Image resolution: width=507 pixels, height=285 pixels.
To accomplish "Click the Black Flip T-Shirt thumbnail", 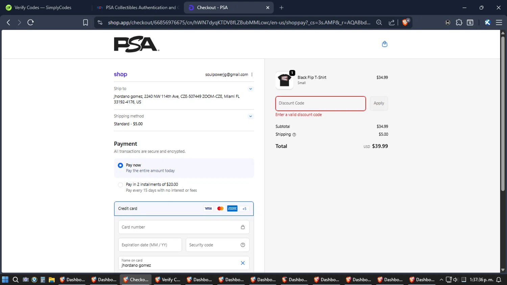I will (284, 80).
